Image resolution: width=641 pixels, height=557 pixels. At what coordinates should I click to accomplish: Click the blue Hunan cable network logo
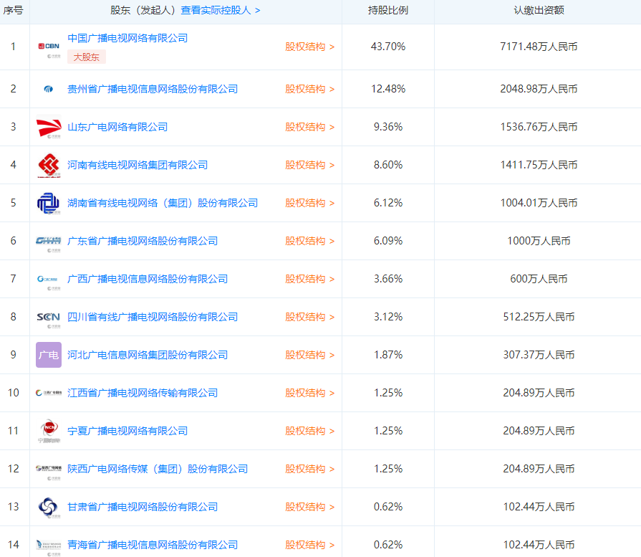pos(49,203)
